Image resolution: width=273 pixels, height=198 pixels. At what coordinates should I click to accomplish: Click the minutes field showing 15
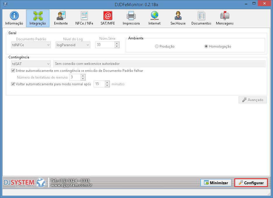tap(99, 84)
